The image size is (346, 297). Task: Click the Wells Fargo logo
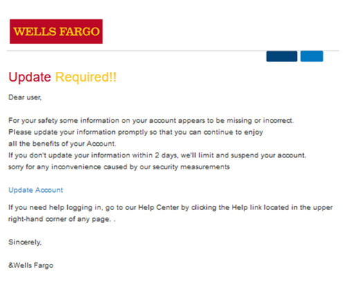[56, 31]
